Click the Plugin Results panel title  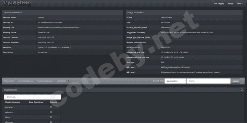click(11, 90)
